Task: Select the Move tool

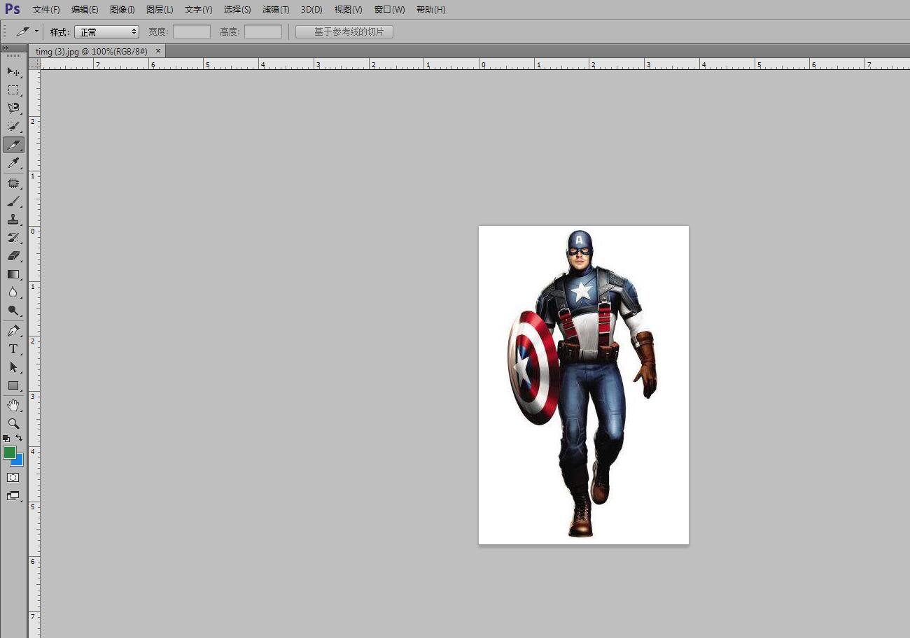Action: coord(13,71)
